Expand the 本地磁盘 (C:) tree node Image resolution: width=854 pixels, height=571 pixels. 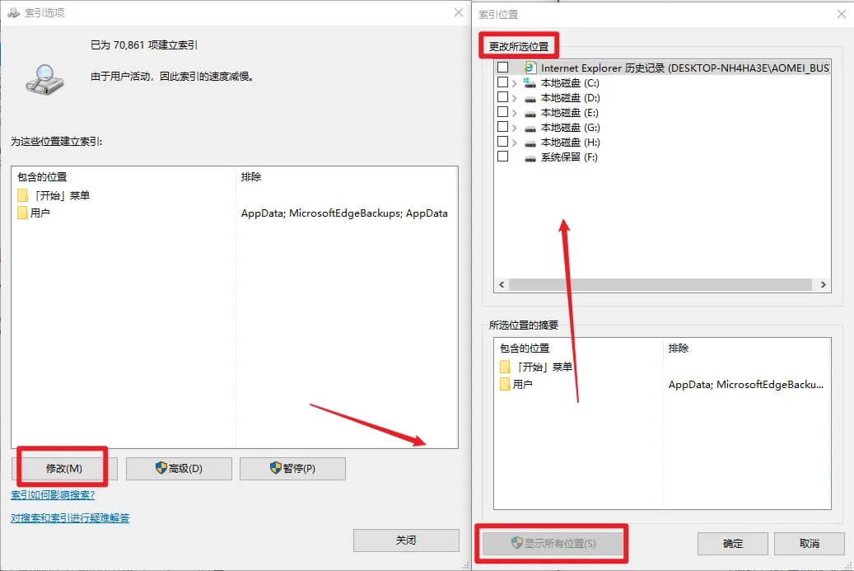pos(515,83)
